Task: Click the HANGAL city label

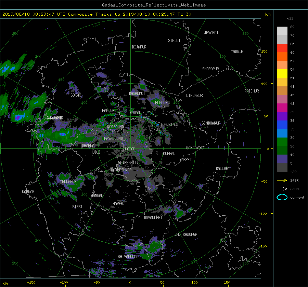Action: (97, 196)
